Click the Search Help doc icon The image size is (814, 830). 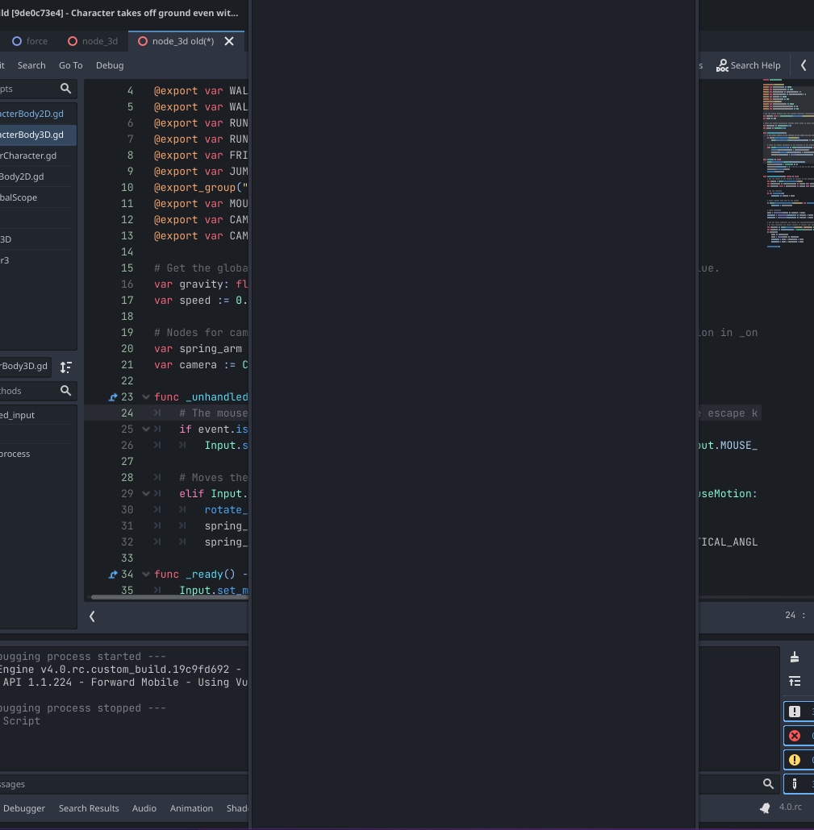[722, 65]
